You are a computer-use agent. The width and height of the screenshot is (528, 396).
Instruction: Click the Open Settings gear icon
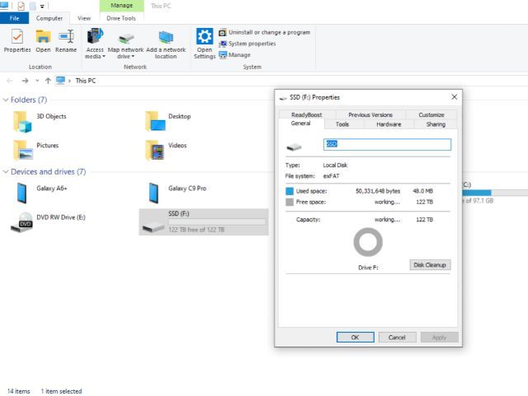pos(205,36)
